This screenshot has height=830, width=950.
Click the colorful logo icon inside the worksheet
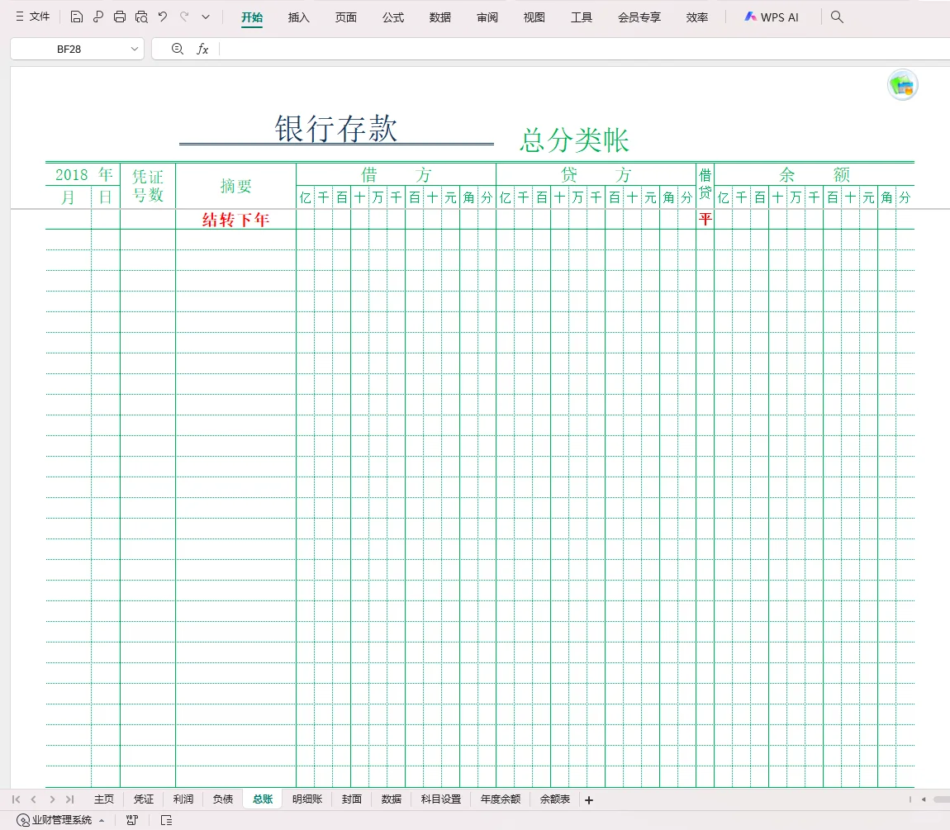coord(902,84)
